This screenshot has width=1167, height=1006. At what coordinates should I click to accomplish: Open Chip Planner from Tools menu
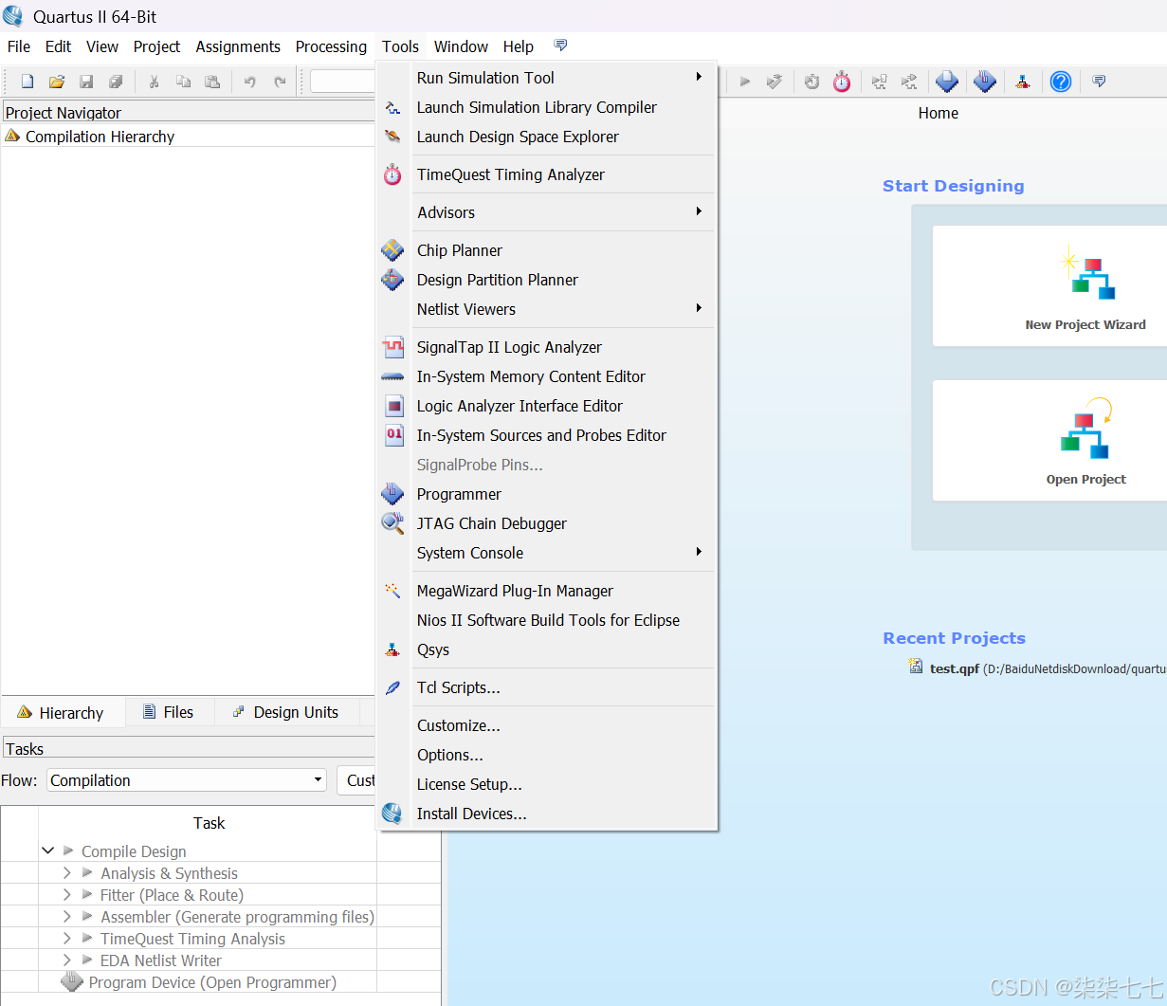coord(547,250)
